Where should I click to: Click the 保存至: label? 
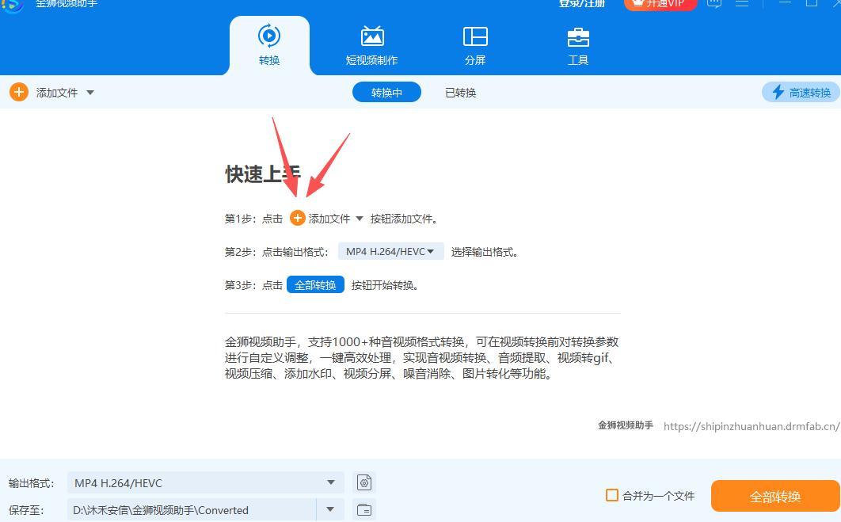(26, 510)
